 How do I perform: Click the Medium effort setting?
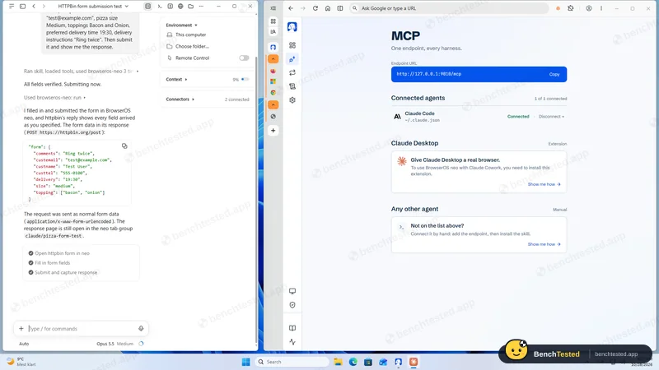[x=125, y=344]
